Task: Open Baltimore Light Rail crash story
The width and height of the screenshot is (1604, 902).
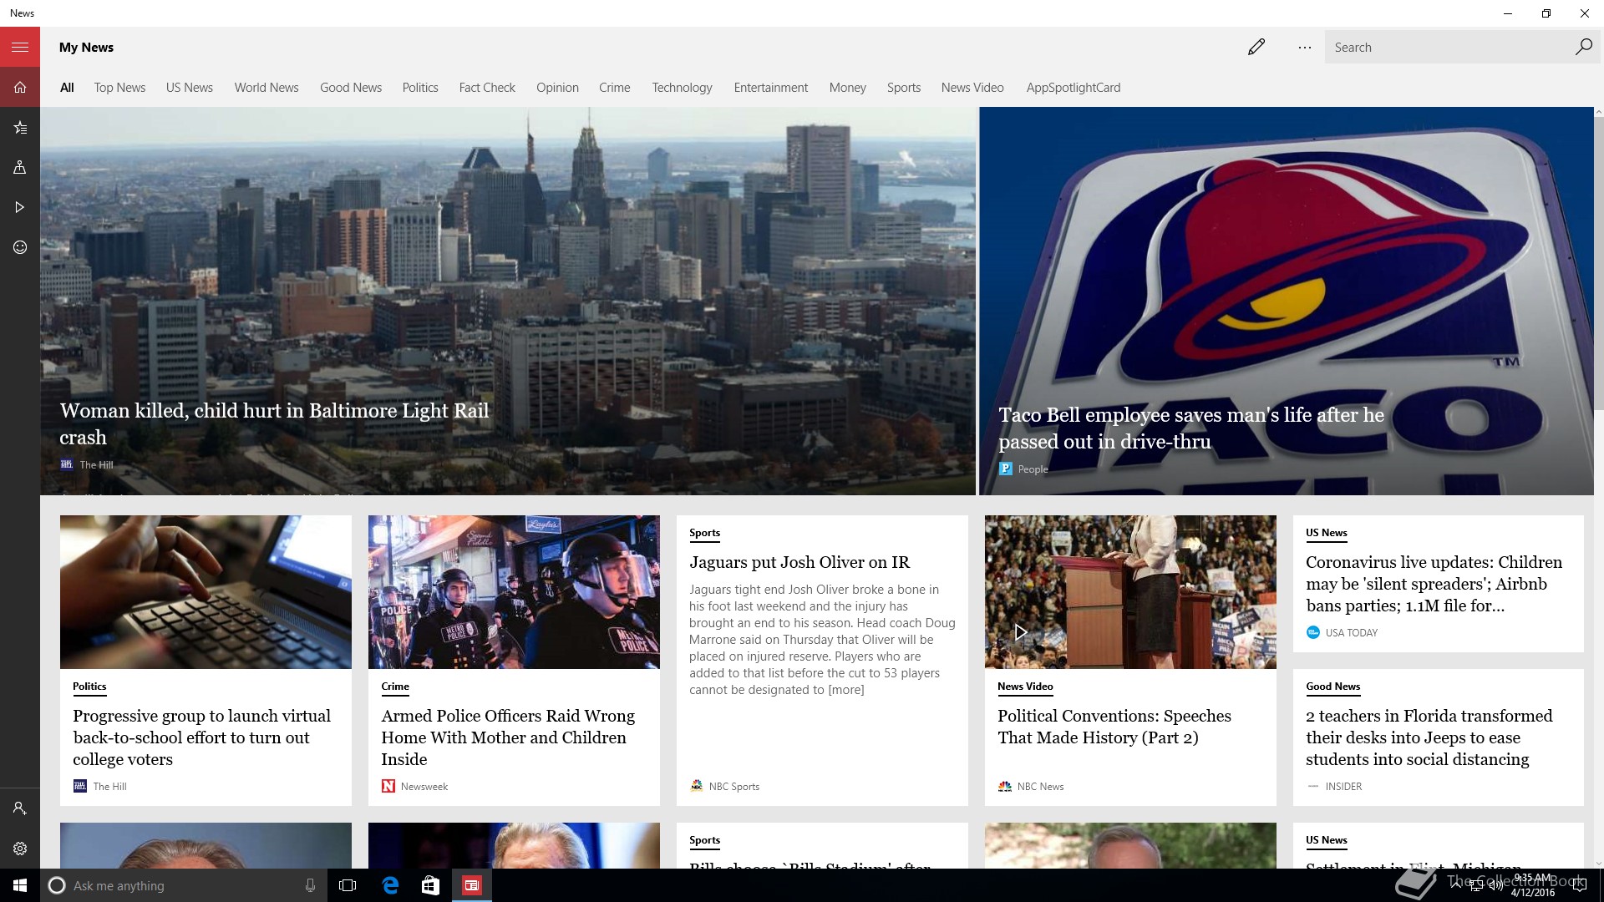Action: click(x=274, y=423)
